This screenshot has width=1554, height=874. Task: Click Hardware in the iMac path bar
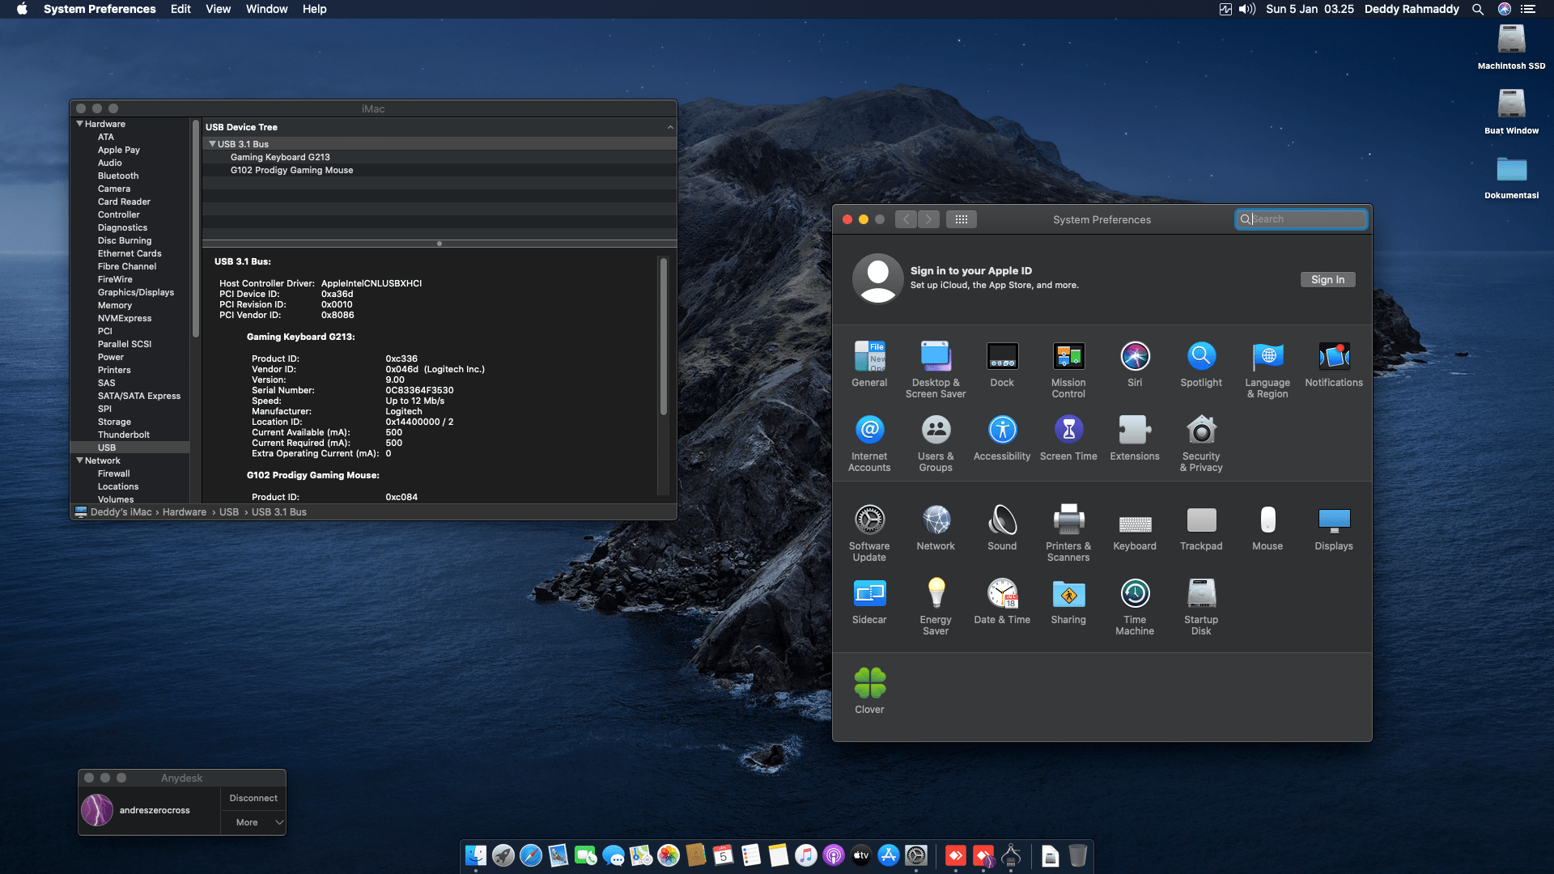[x=185, y=512]
